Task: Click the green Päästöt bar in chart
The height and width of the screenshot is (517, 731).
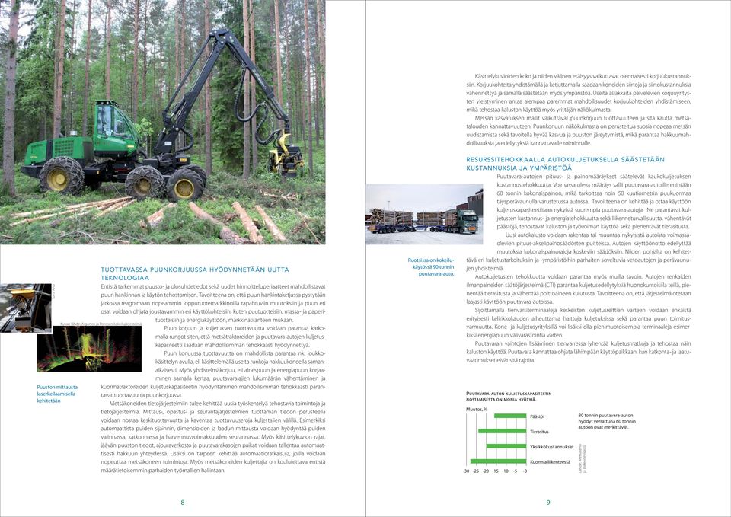Action: coord(510,416)
